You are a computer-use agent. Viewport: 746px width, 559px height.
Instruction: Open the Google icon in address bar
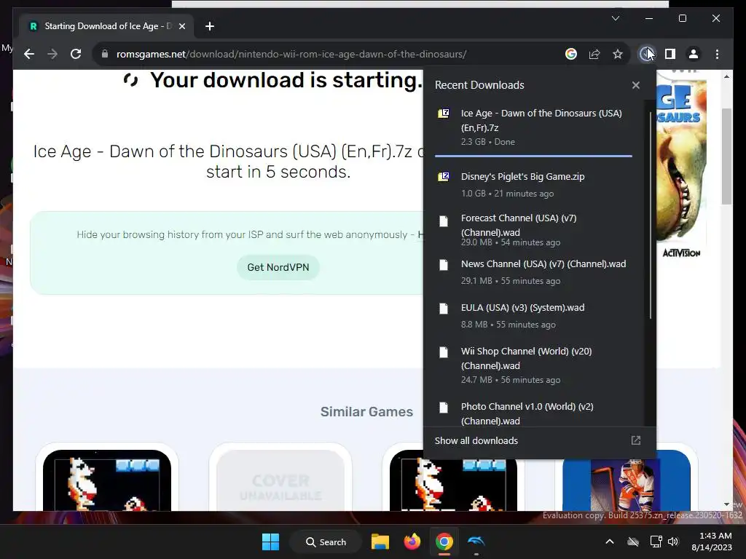pos(571,54)
